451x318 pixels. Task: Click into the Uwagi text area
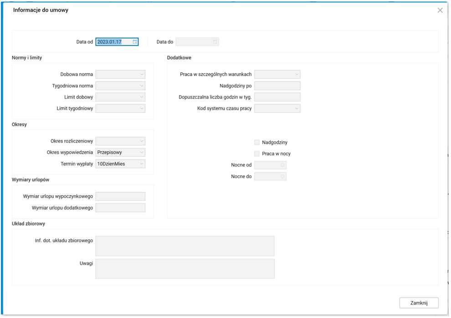(184, 268)
